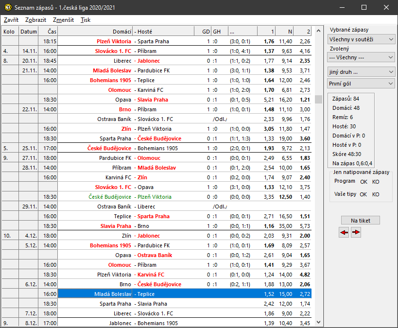The image size is (398, 328).
Task: Select the Slavia Praha - Brno match
Action: click(x=185, y=226)
